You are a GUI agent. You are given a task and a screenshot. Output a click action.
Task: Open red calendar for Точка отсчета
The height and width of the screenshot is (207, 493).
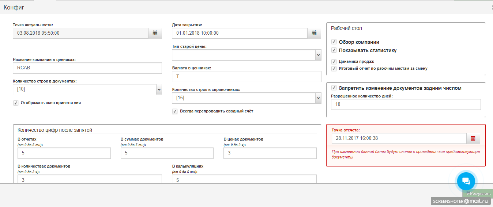[473, 138]
